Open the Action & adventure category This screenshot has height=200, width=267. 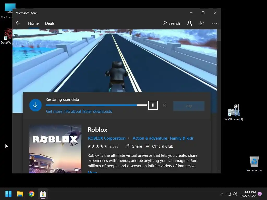150,138
